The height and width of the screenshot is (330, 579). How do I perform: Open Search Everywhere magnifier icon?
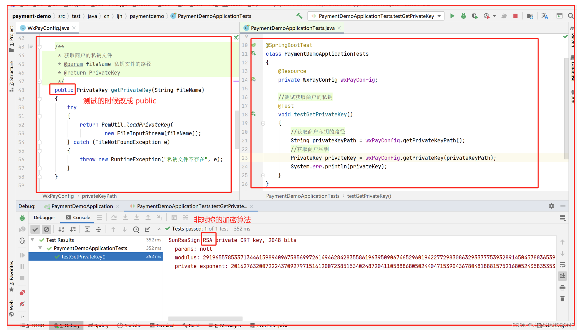[570, 16]
